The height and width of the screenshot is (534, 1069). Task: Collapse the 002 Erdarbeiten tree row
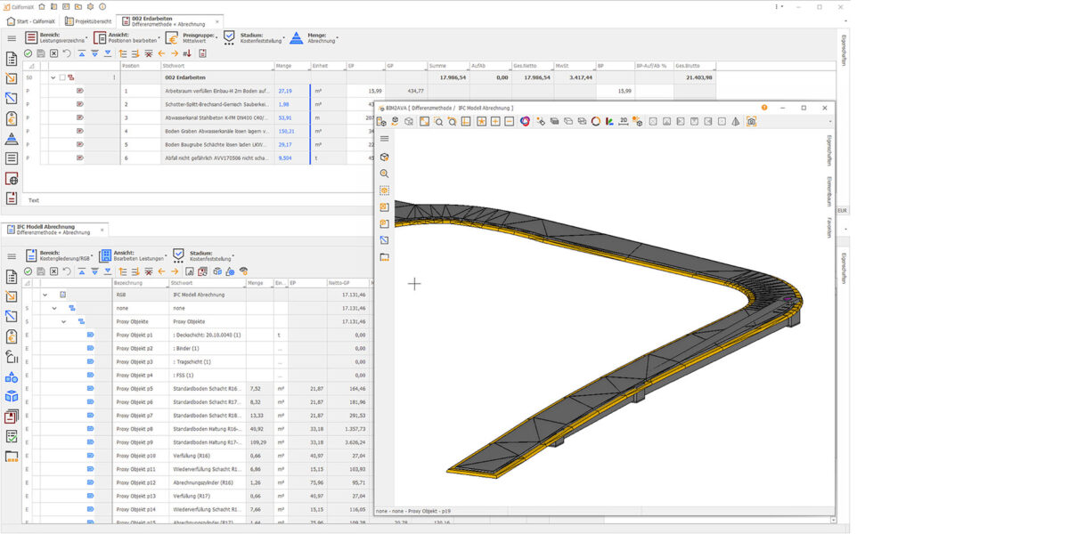coord(53,77)
